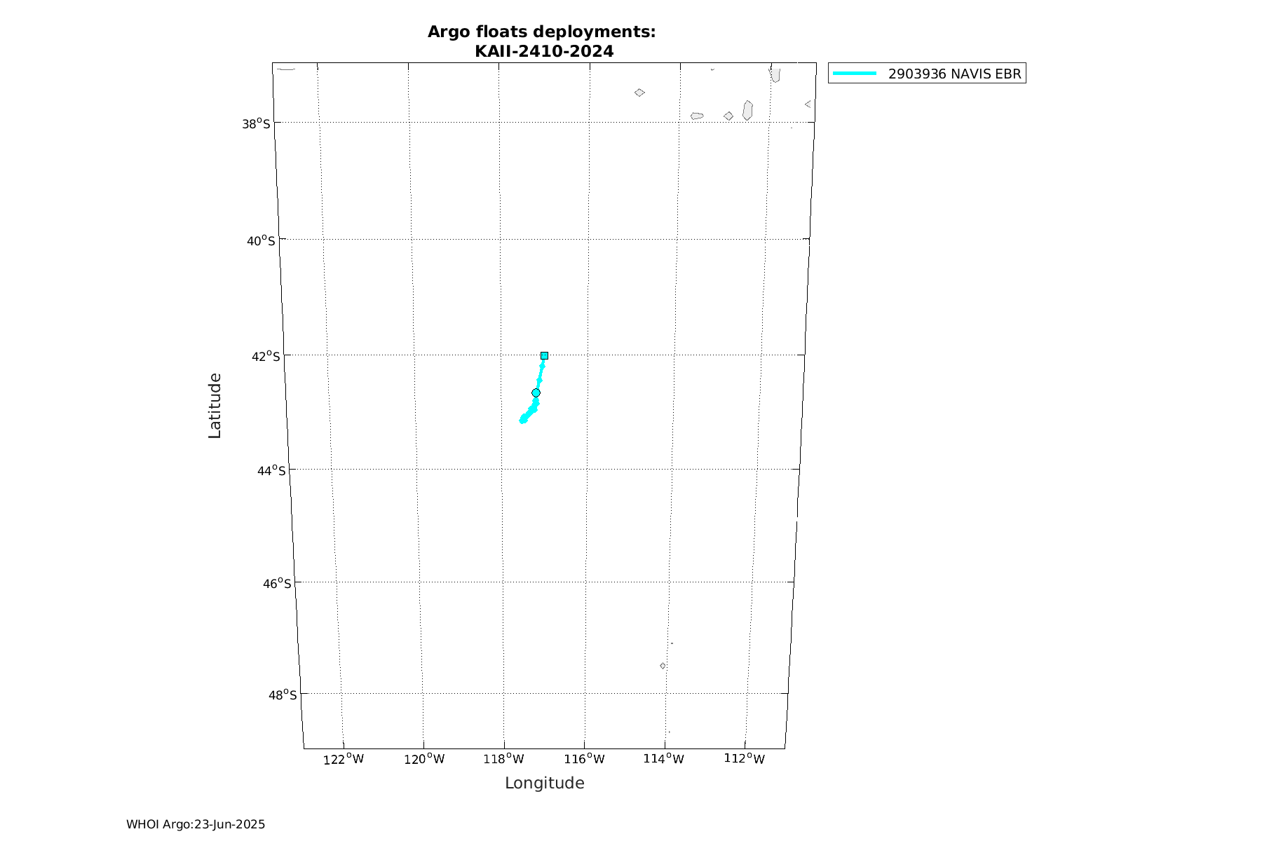Click the 38°S latitude tick label

(x=256, y=124)
